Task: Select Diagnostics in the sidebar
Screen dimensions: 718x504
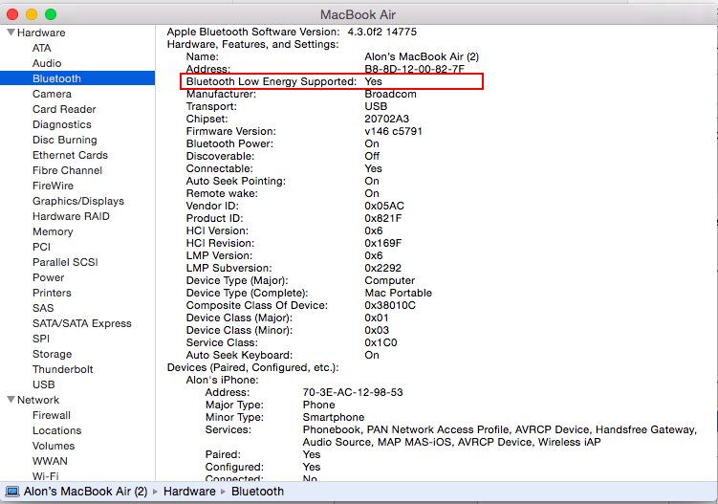Action: (62, 124)
